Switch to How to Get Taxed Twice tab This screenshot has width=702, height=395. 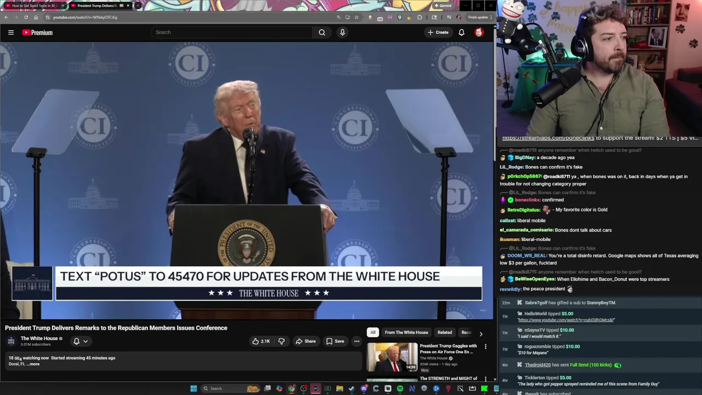click(34, 5)
